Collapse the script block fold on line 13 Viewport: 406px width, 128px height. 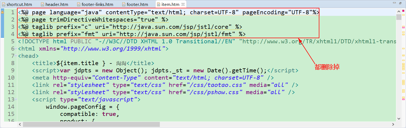tap(16, 99)
